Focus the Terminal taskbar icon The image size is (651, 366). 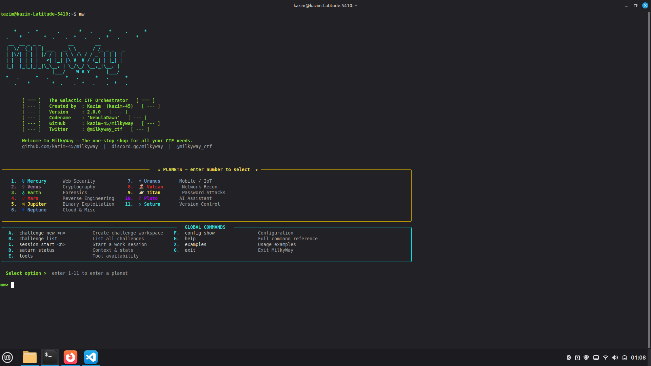pos(50,357)
